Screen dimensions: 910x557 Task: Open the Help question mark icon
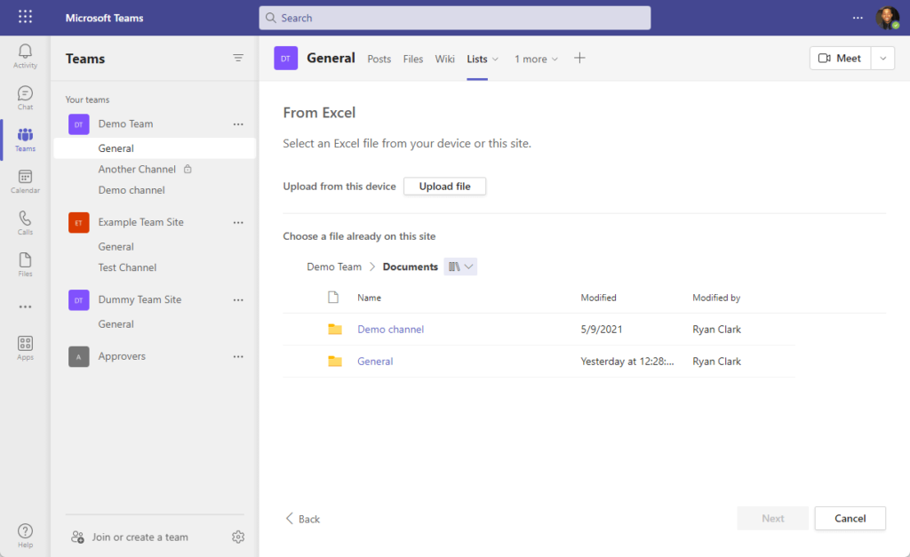click(25, 535)
